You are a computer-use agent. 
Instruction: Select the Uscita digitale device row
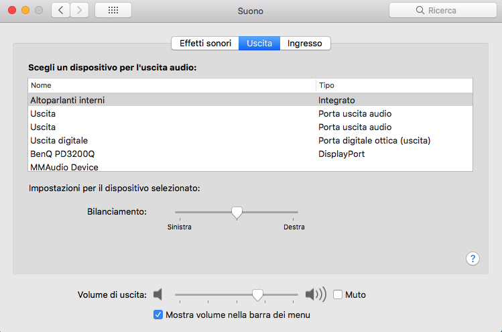click(x=251, y=140)
